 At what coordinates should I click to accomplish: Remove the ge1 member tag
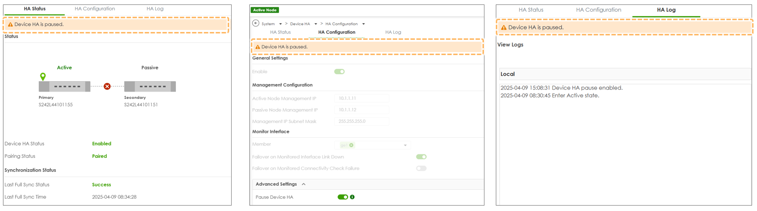(x=351, y=145)
